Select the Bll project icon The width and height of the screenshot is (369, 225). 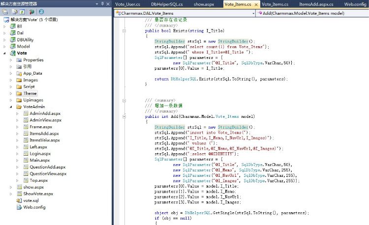[x=13, y=27]
